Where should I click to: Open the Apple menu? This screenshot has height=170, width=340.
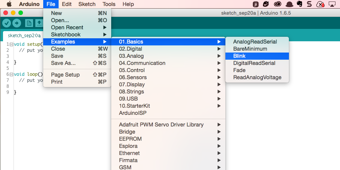(x=9, y=4)
